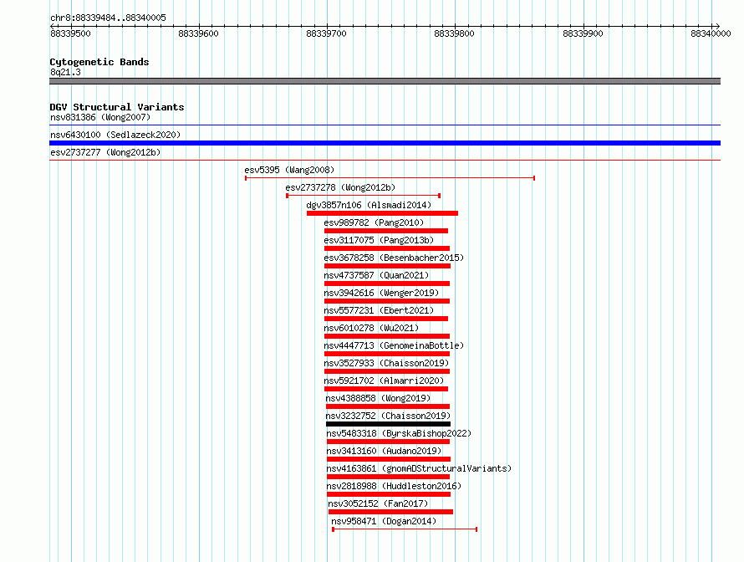Click the nsv958471 thin red span line
The width and height of the screenshot is (744, 562).
click(405, 529)
